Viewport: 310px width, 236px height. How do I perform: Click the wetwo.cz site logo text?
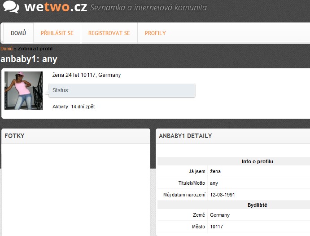[x=56, y=7]
